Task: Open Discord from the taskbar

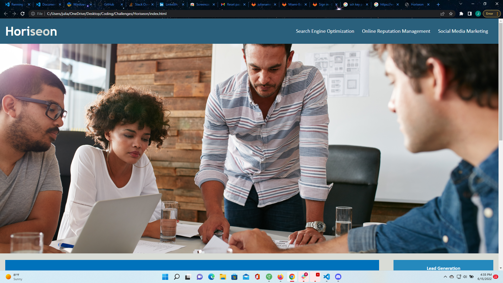Action: [x=338, y=277]
